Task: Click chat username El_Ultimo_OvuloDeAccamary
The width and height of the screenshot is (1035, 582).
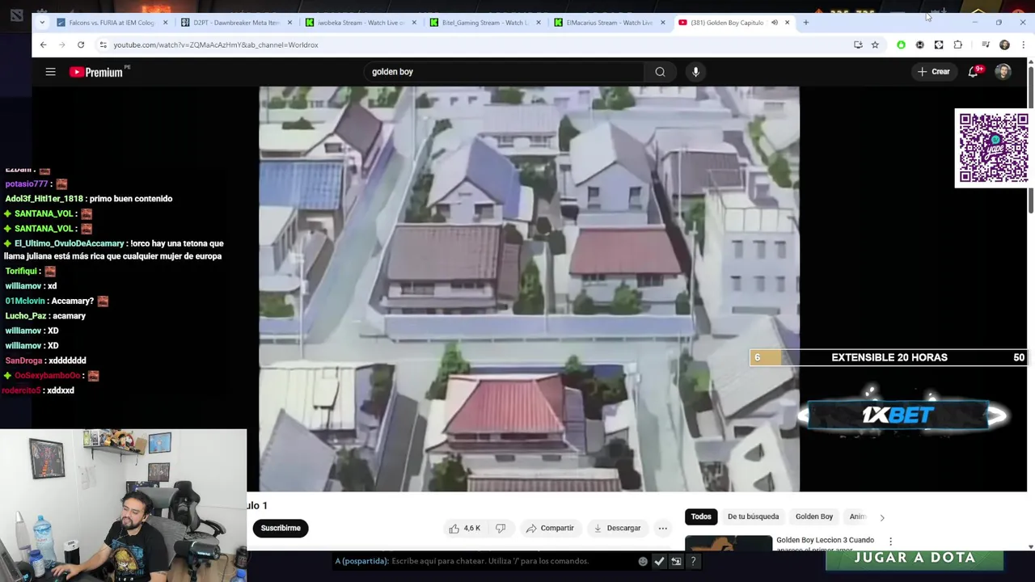Action: 70,243
